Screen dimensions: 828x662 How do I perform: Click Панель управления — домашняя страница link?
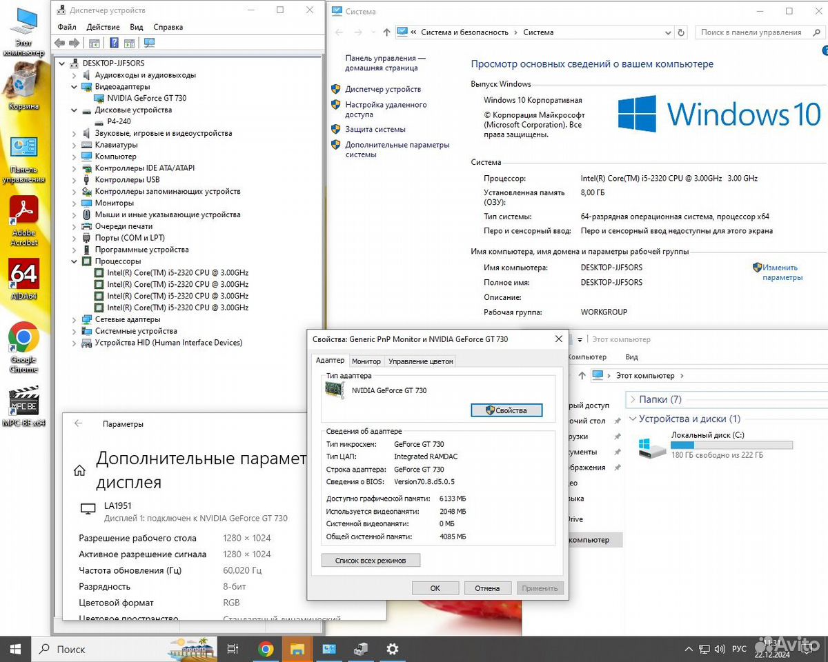coord(385,63)
